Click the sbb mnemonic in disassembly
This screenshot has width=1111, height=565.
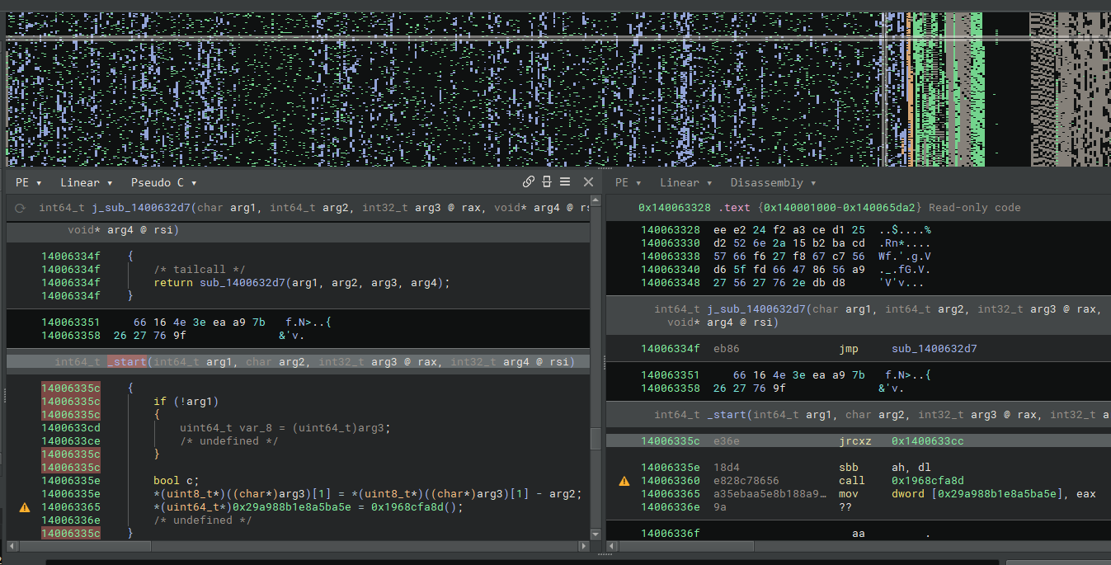click(x=849, y=468)
